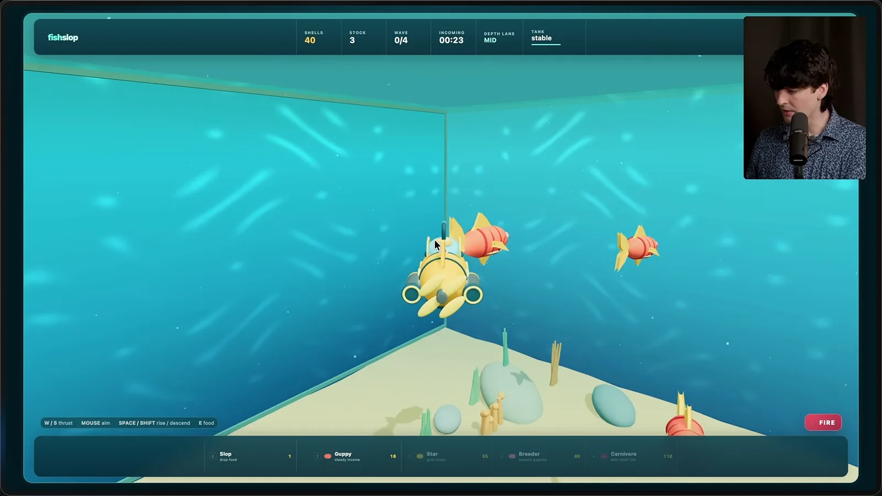Click the 'SPACE / SHIFT rise / descend' hint
Image resolution: width=882 pixels, height=496 pixels.
coord(154,423)
